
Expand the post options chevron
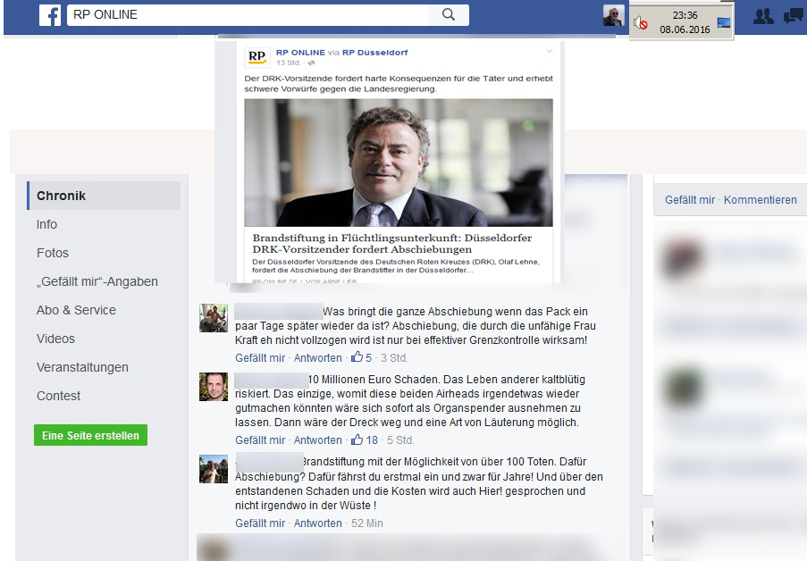point(549,51)
